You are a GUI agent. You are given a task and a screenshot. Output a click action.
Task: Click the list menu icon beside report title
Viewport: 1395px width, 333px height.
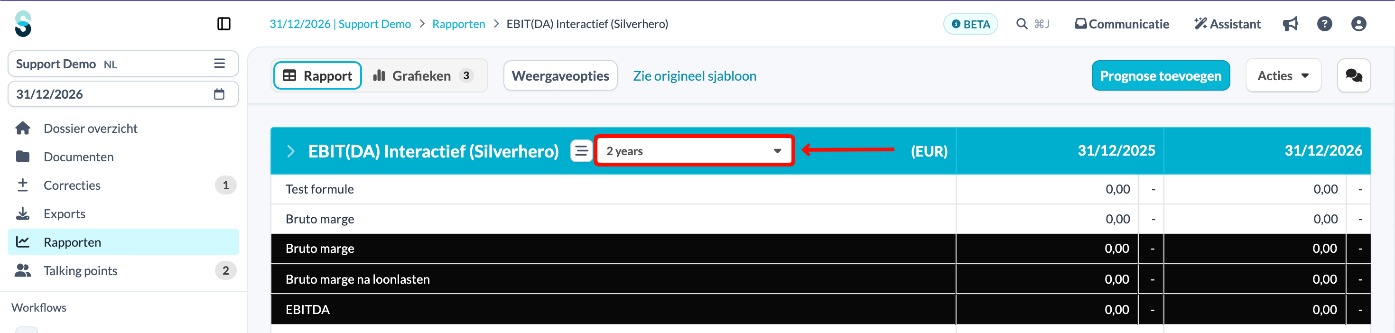[x=581, y=151]
